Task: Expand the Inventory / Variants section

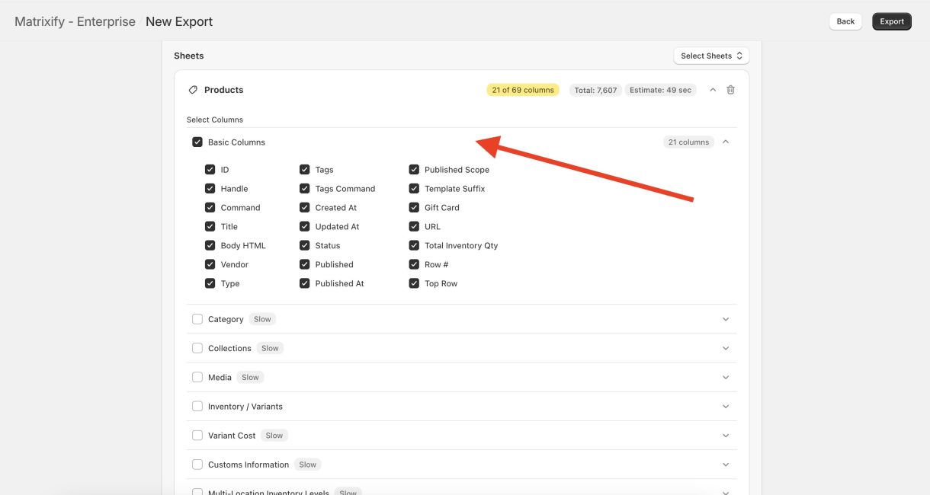Action: coord(725,406)
